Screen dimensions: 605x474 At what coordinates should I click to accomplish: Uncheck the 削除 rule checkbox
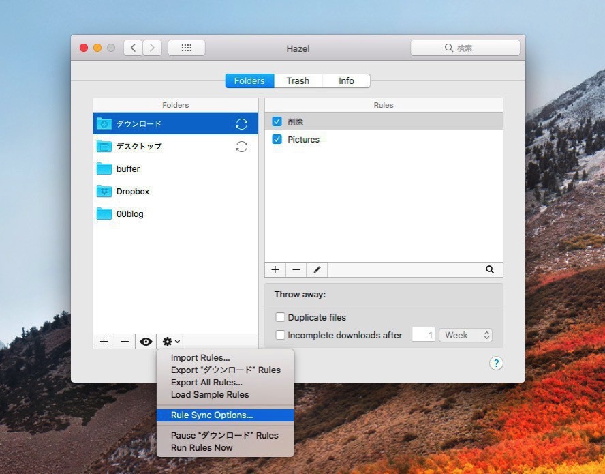[x=277, y=121]
